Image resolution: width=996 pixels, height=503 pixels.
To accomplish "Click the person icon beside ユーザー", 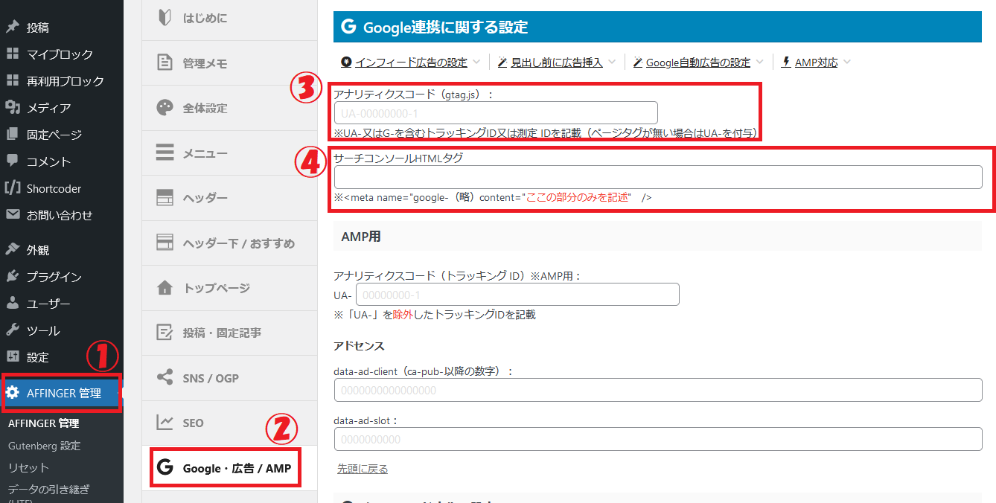I will (12, 304).
